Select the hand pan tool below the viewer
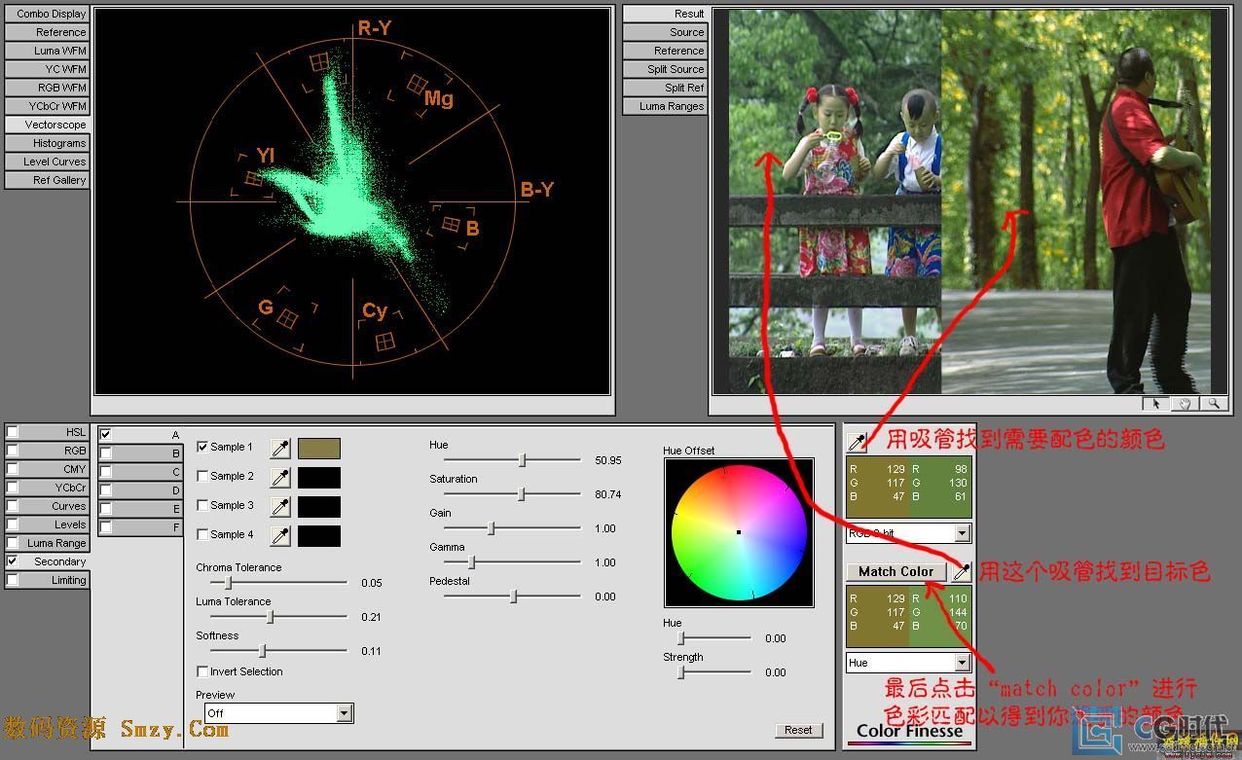Viewport: 1242px width, 760px height. (1185, 403)
